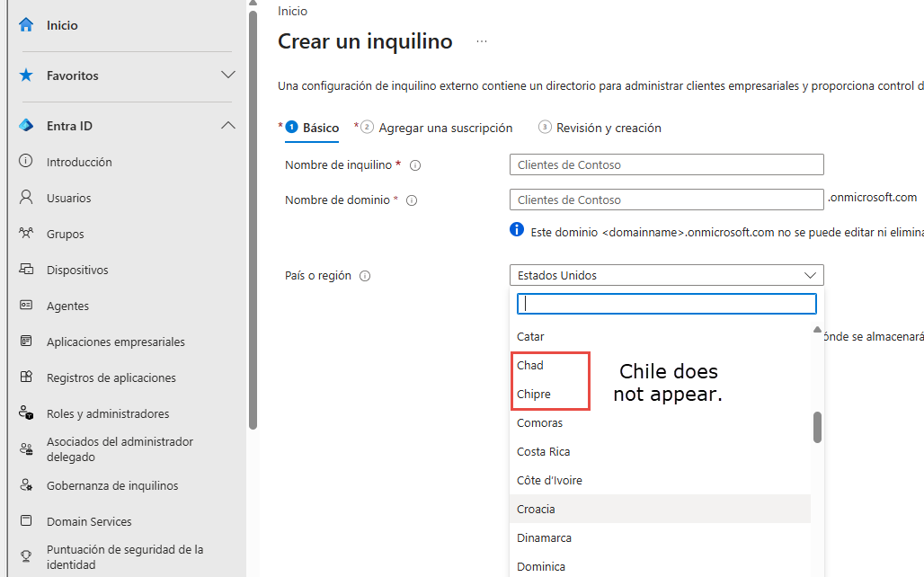Open Inicio in the sidebar
This screenshot has width=924, height=577.
pyautogui.click(x=62, y=25)
